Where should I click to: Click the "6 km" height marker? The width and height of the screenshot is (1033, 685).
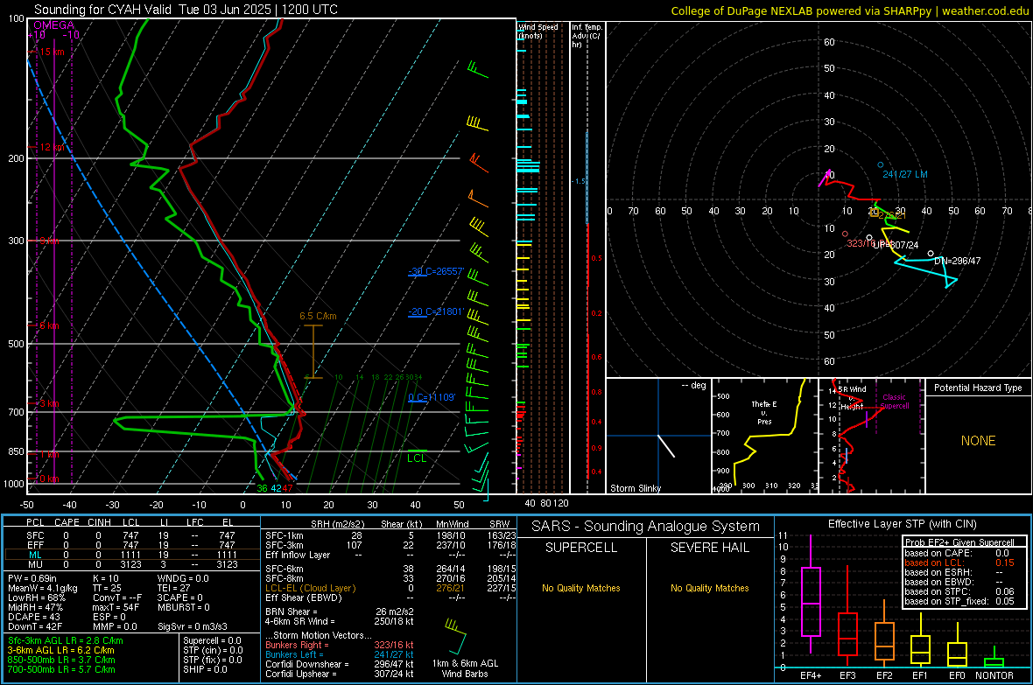point(49,326)
